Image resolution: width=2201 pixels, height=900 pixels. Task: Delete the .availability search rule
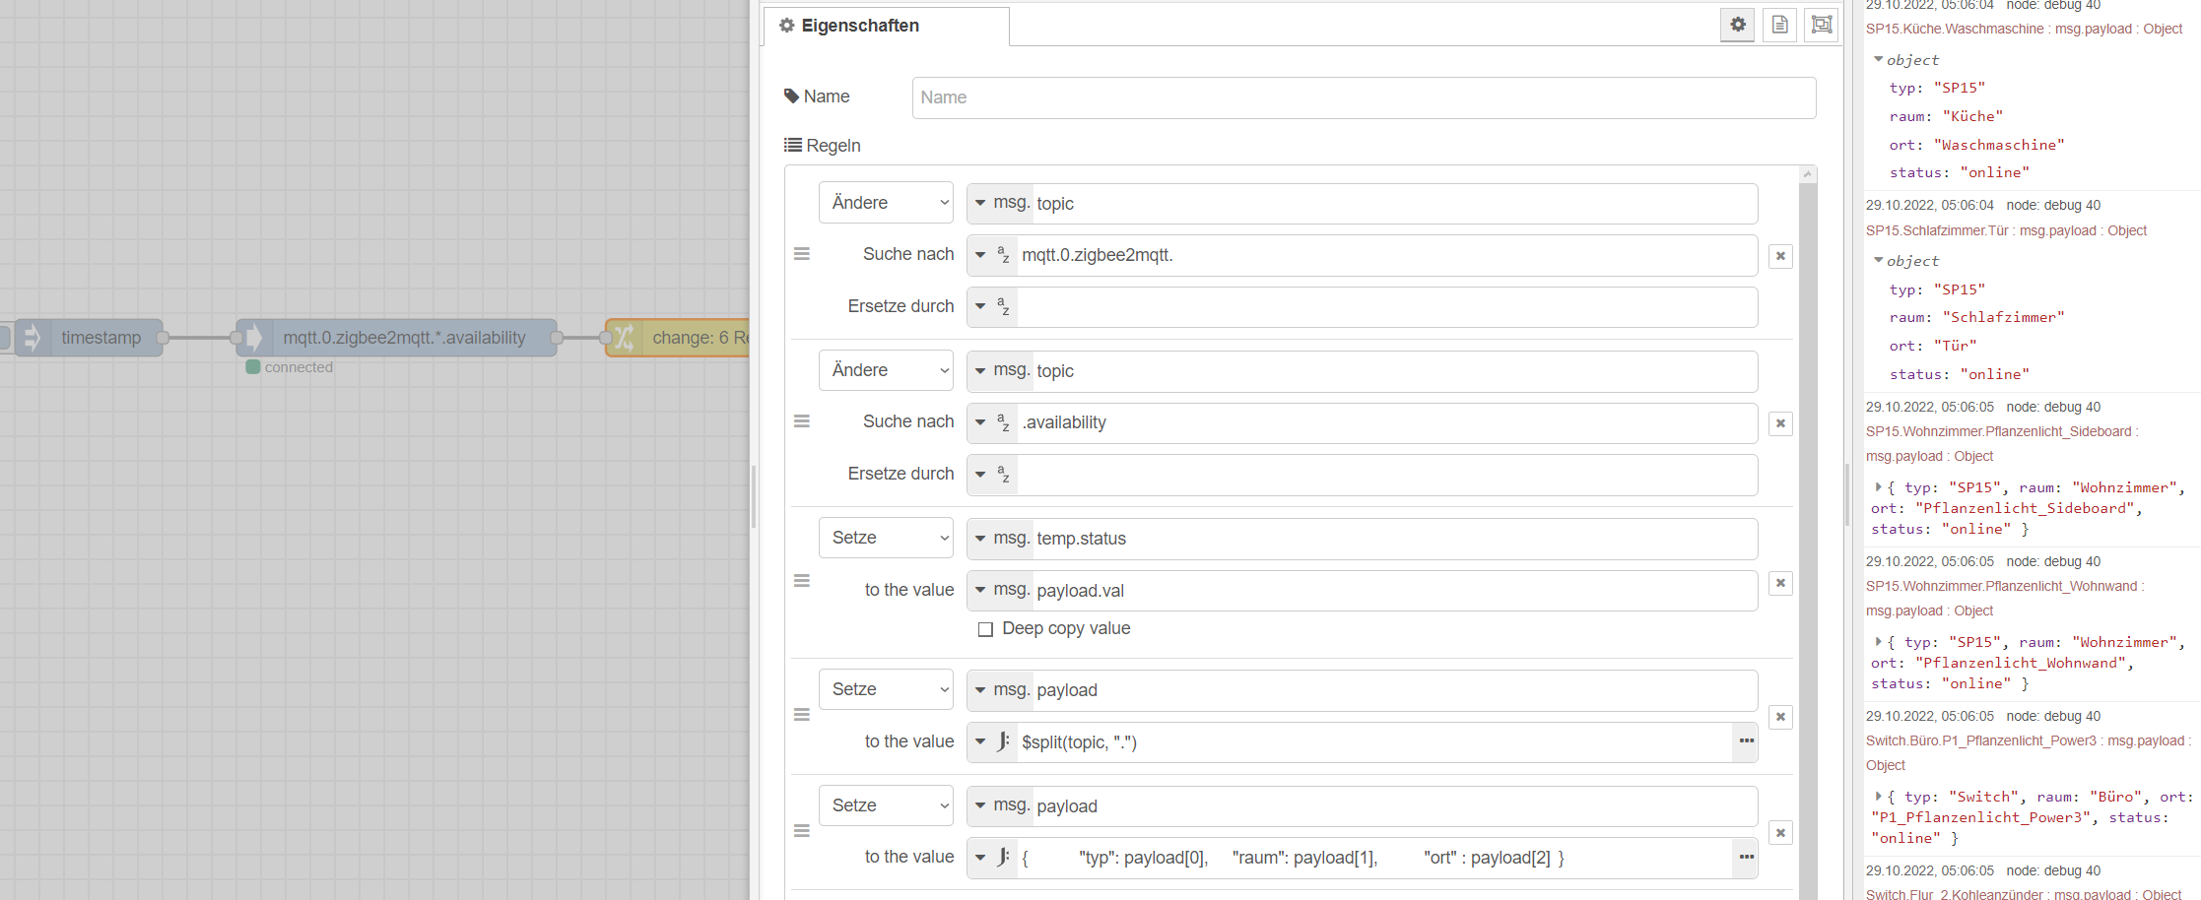1780,423
